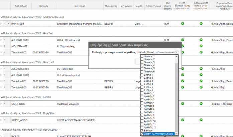233x137 pixels.
Task: Click green check in TestAllow002 row, Έστω μία ΜΜ column
Action: click(x=201, y=52)
